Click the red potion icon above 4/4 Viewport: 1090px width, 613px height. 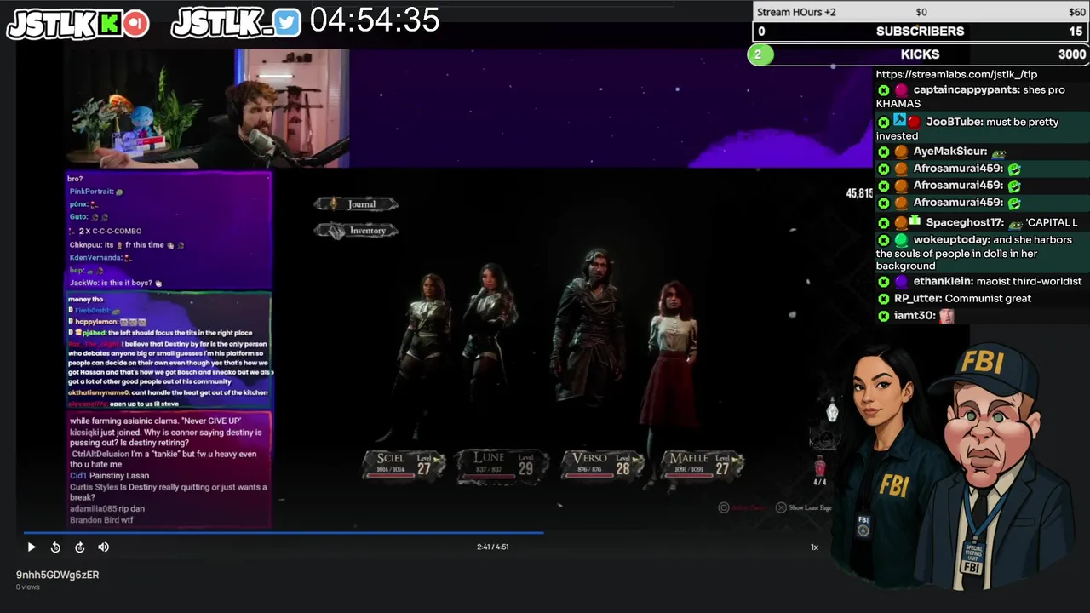click(820, 467)
